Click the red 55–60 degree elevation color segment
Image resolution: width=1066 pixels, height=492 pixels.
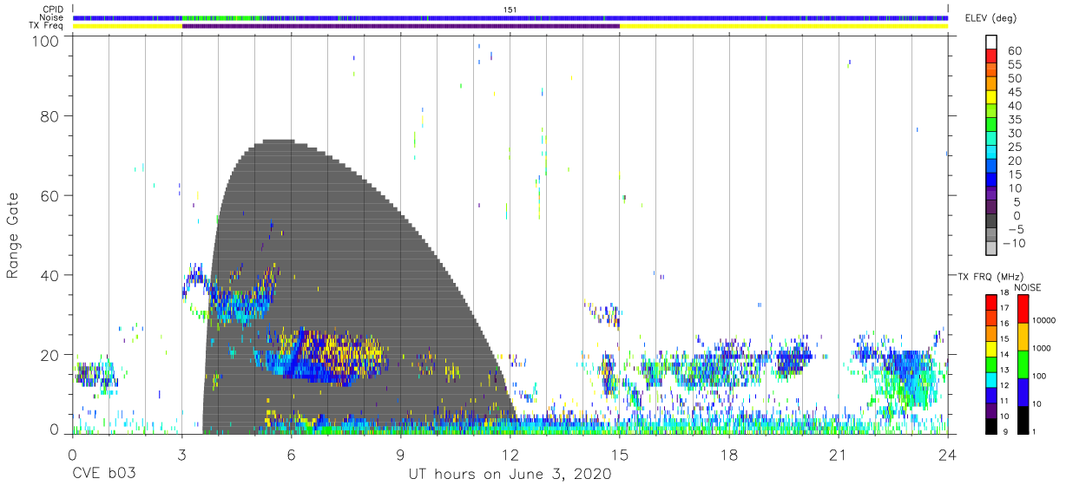point(992,57)
